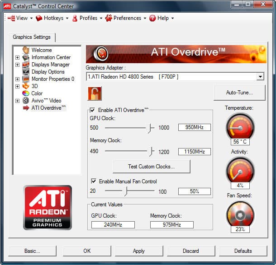Image resolution: width=276 pixels, height=265 pixels.
Task: Click the Fan Speed gauge dial
Action: pyautogui.click(x=240, y=214)
